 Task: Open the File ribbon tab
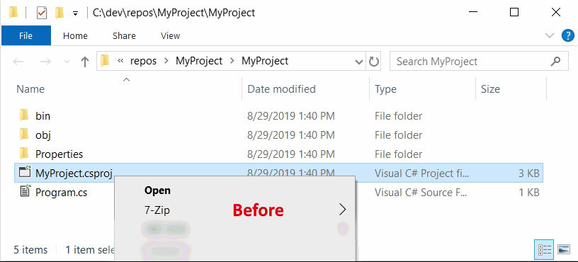tap(25, 35)
